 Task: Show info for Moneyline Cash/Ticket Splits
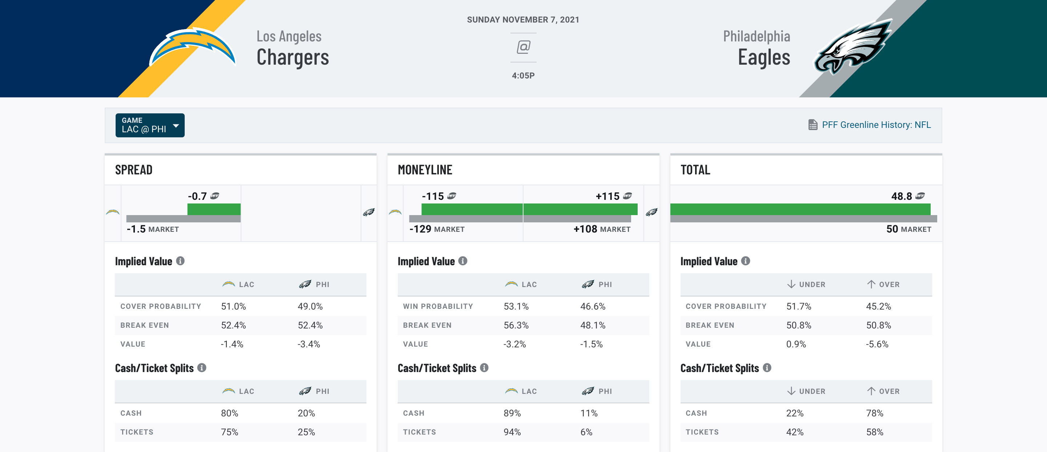[485, 368]
